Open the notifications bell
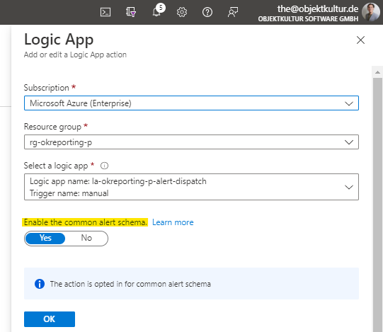This screenshot has height=332, width=383. [x=157, y=11]
